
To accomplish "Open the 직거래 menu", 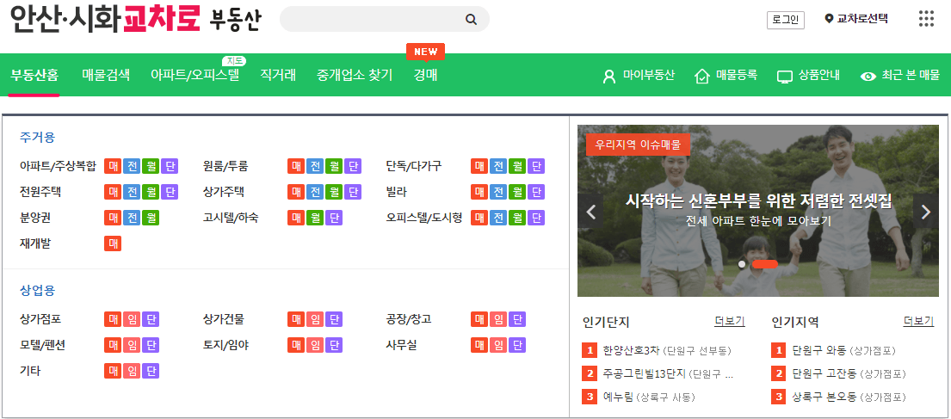I will tap(278, 75).
